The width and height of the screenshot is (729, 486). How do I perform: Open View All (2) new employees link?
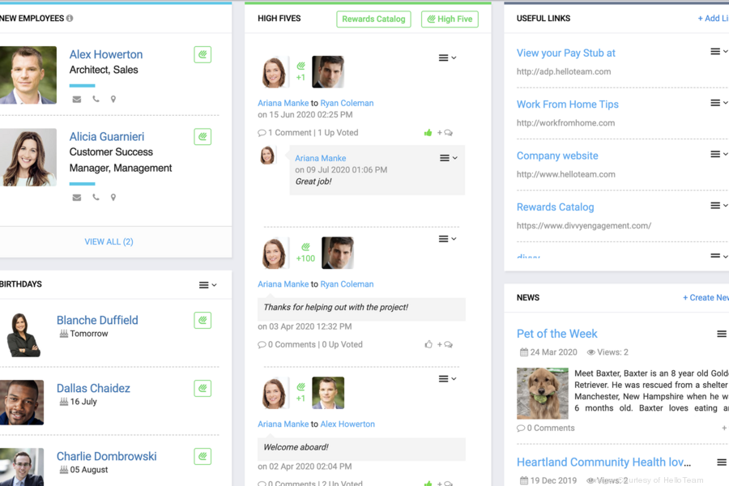(x=109, y=241)
